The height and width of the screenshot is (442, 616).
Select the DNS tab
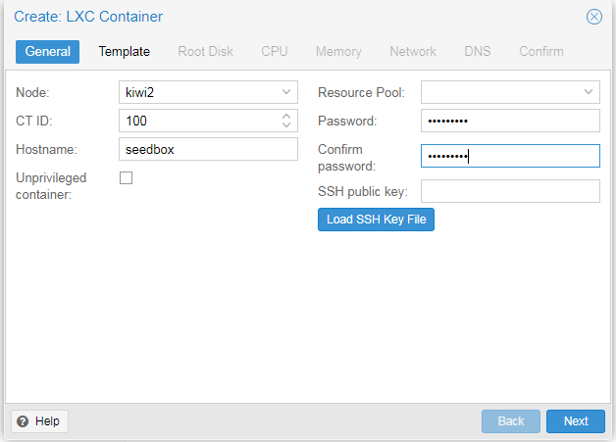pyautogui.click(x=478, y=51)
